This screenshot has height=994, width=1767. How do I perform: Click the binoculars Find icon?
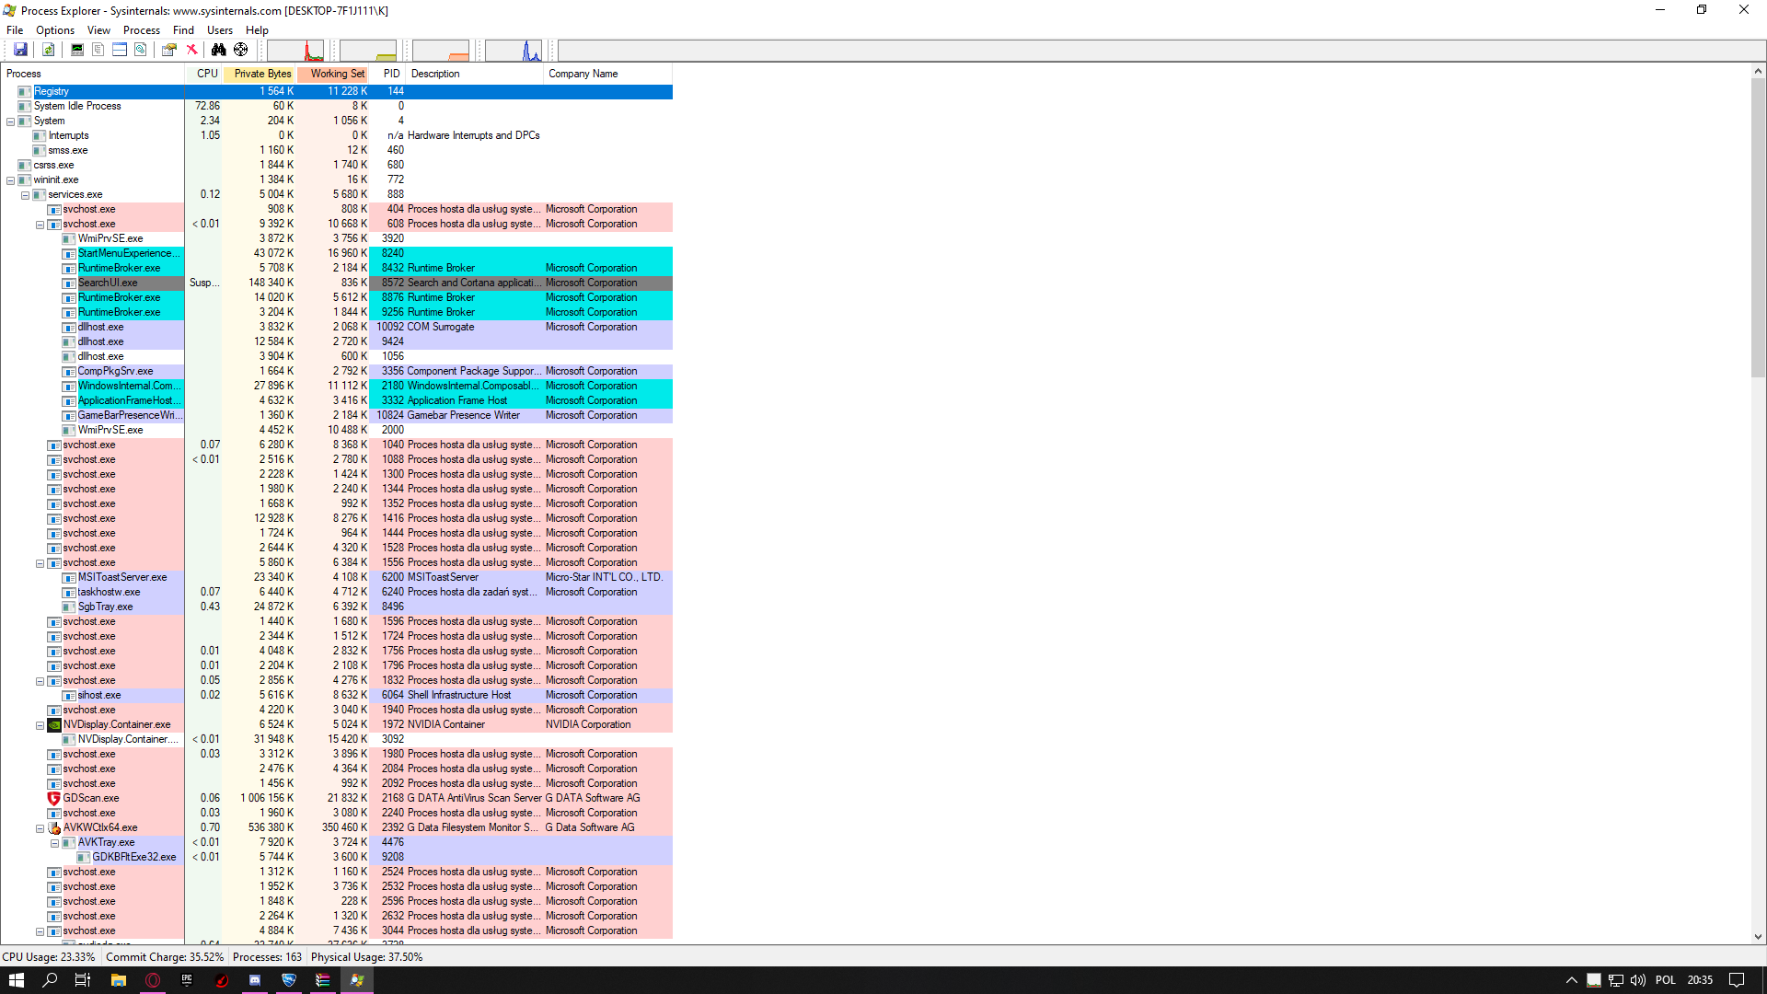(x=219, y=50)
